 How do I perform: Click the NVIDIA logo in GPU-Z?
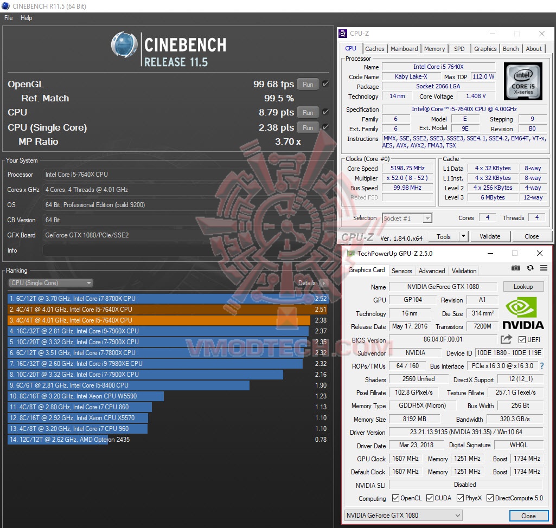(523, 314)
